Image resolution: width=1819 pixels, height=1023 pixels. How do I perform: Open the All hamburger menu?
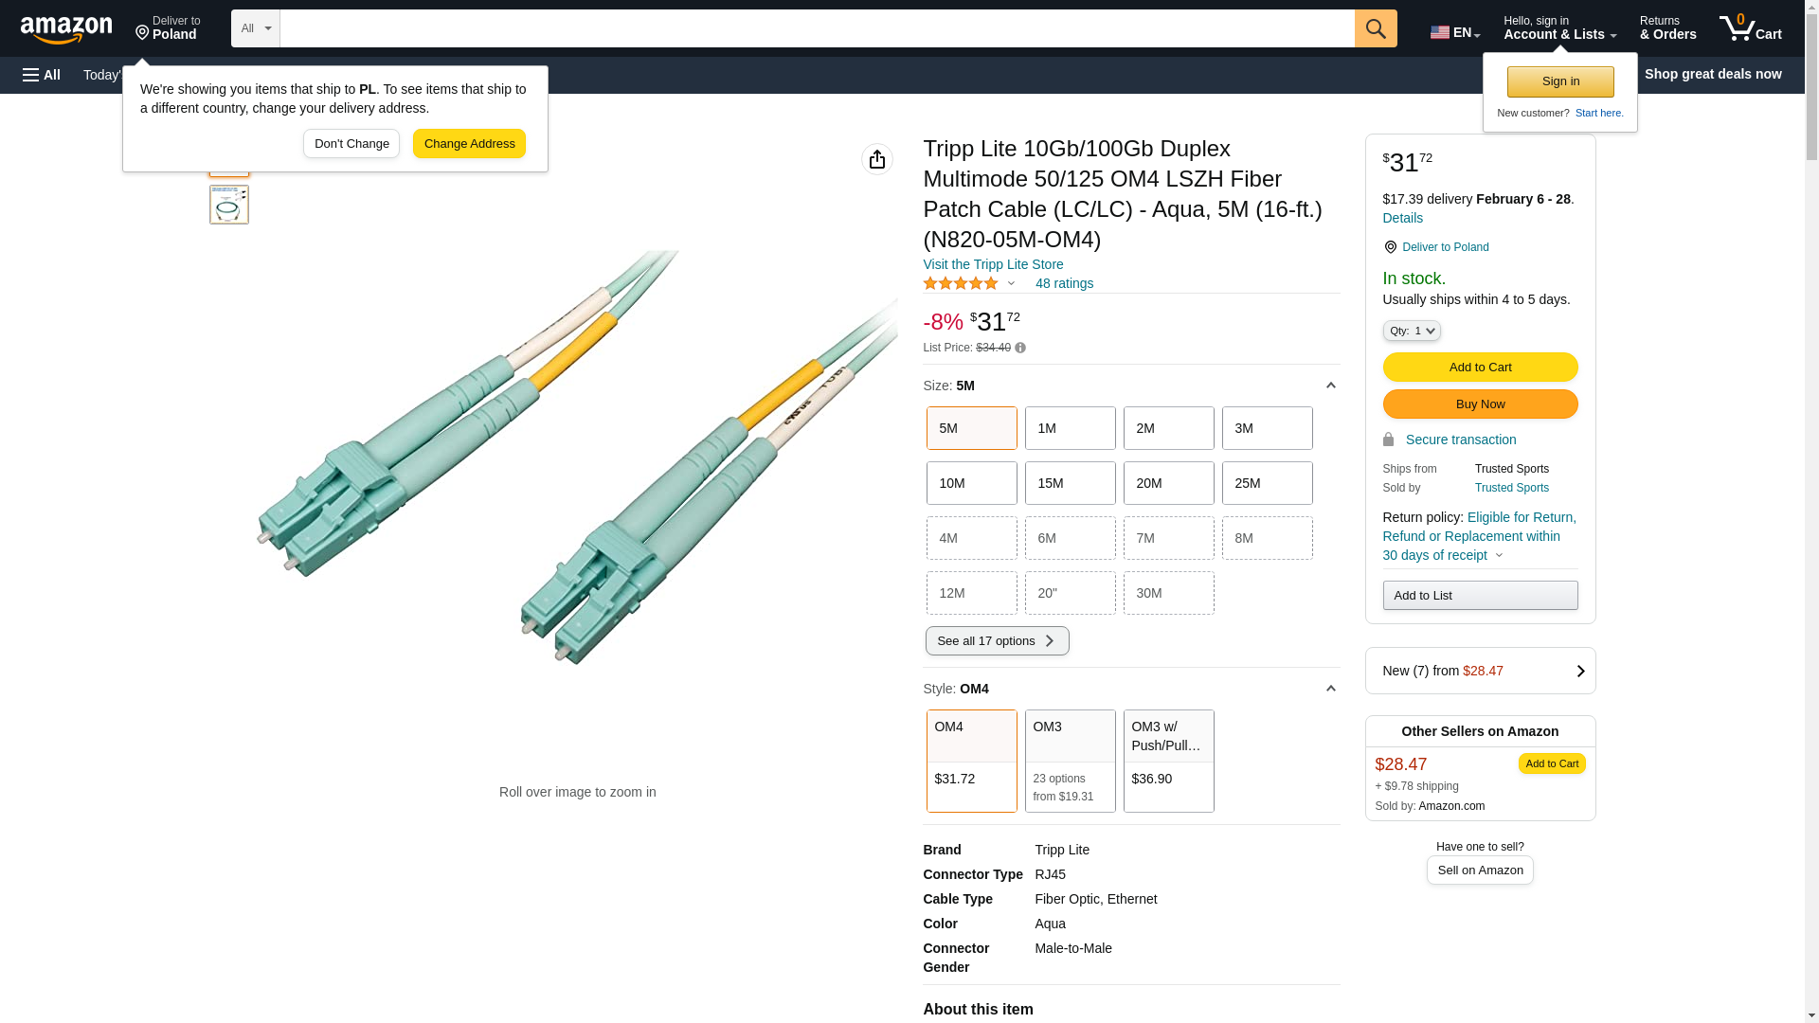click(x=42, y=75)
